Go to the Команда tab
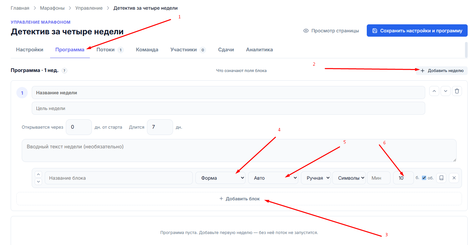The height and width of the screenshot is (245, 474). click(147, 50)
